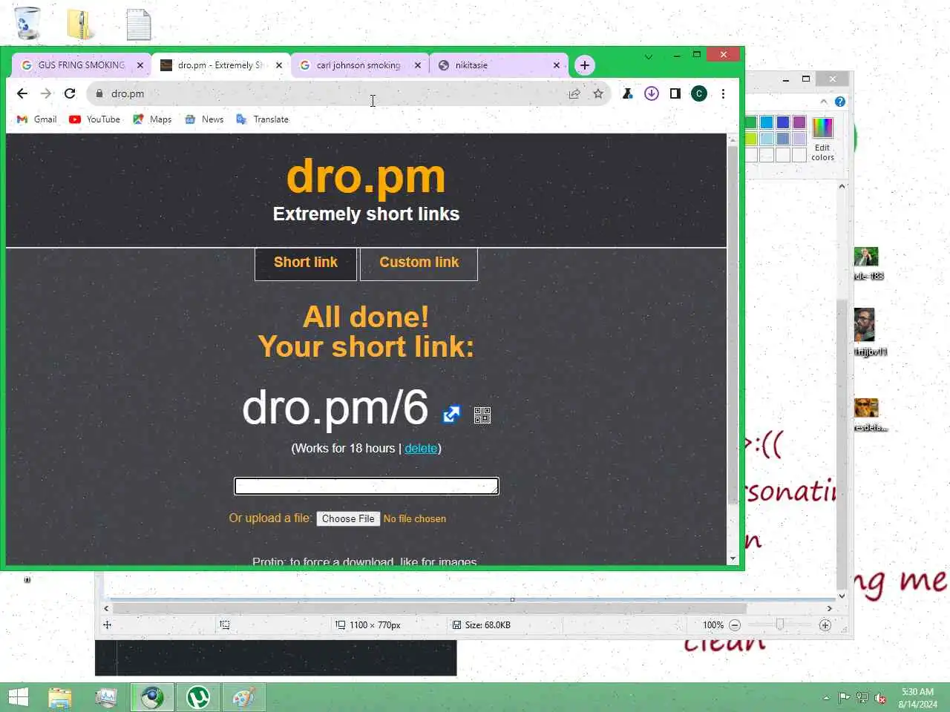Image resolution: width=950 pixels, height=712 pixels.
Task: Click the Paint zoom slider handle
Action: coord(779,625)
